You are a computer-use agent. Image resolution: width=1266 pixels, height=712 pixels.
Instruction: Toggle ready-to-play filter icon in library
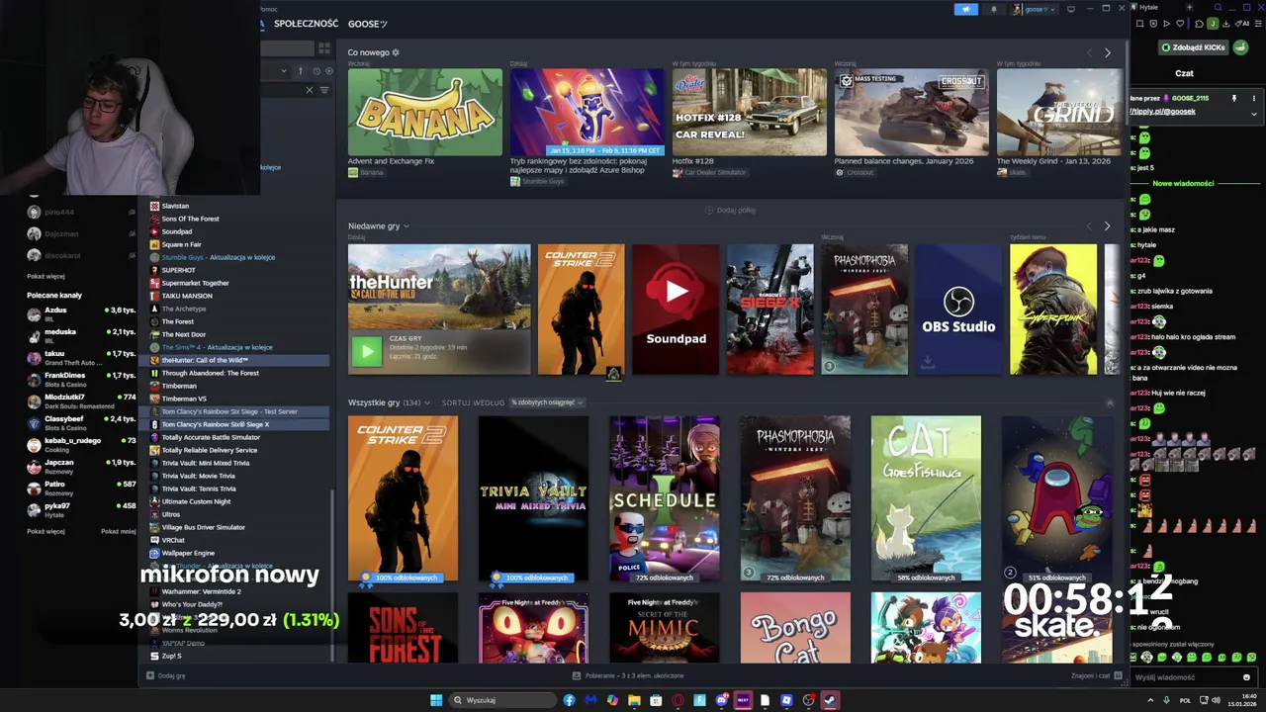tap(329, 71)
